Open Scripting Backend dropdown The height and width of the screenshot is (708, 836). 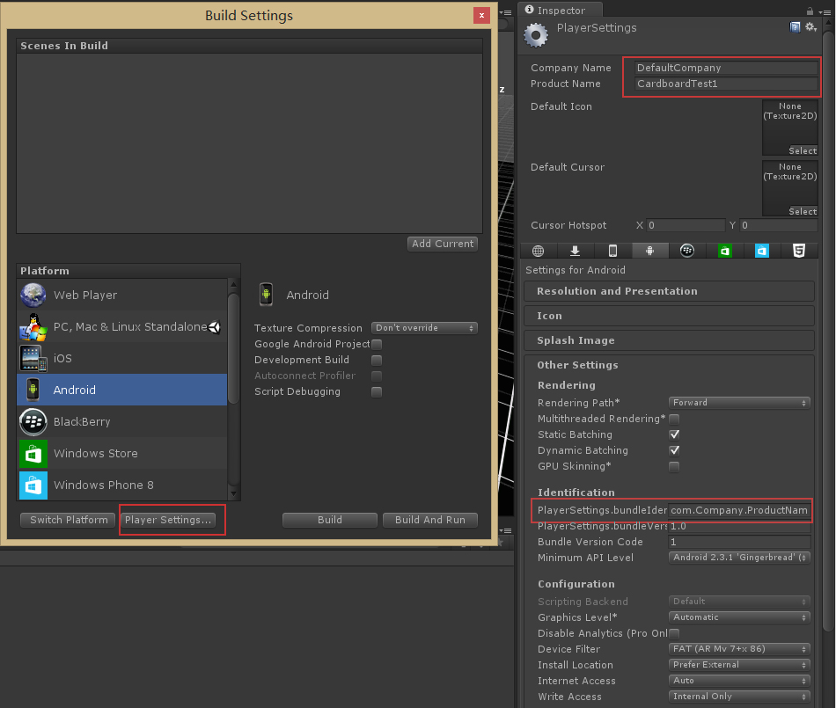tap(739, 602)
